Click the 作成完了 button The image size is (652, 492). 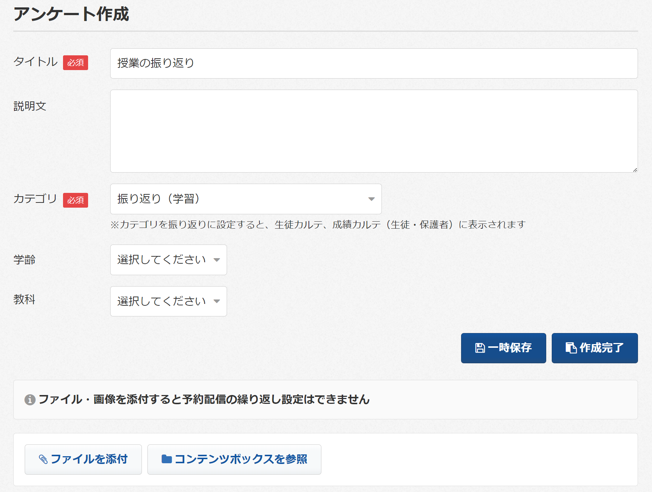tap(595, 348)
